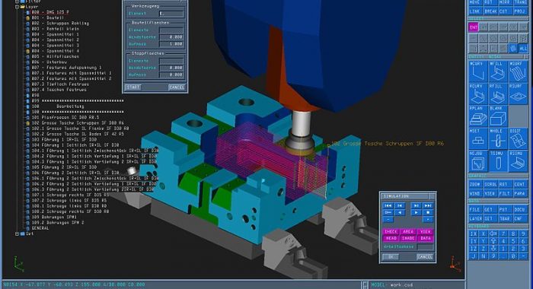This screenshot has width=533, height=289.
Task: Expand the Set tree node
Action: pos(17,233)
